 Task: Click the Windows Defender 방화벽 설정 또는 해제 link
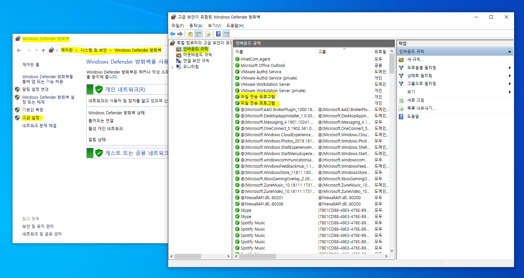(x=48, y=100)
